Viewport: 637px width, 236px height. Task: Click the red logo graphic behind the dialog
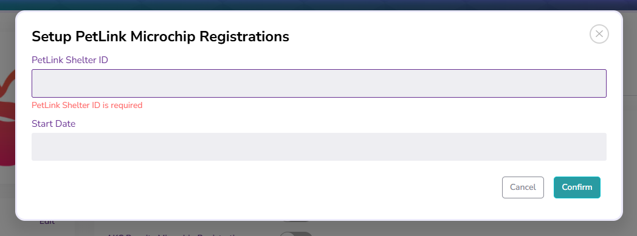click(7, 118)
